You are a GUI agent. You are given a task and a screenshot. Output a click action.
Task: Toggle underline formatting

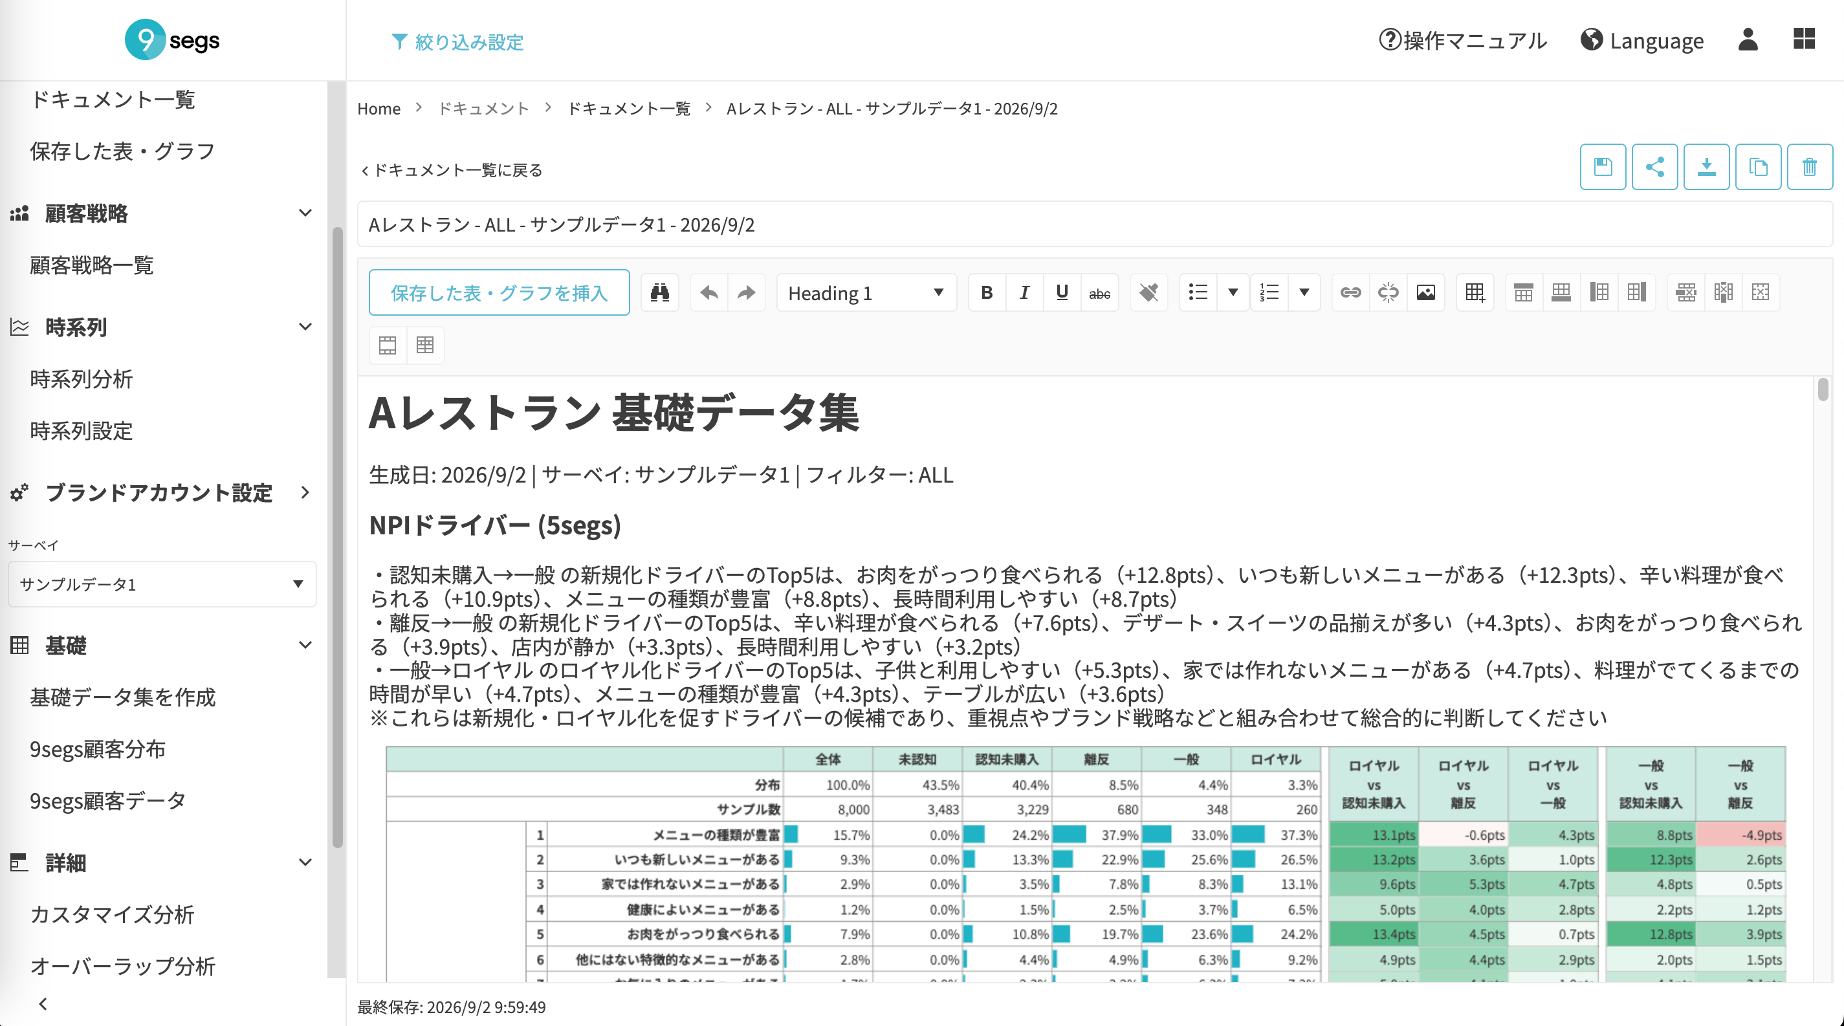[1062, 292]
